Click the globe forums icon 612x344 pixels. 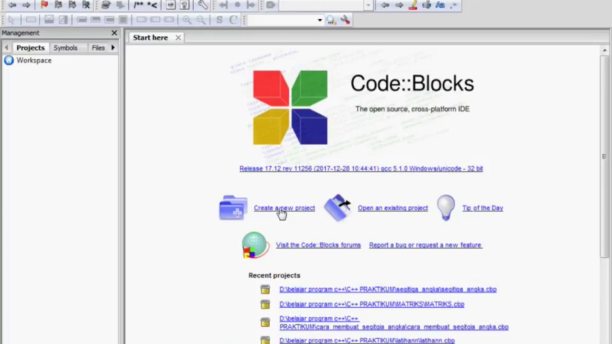pos(254,245)
